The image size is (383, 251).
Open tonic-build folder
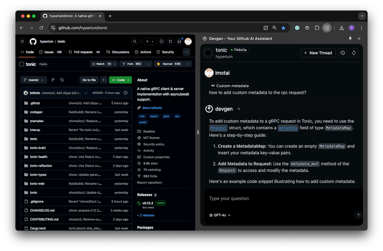tap(38, 148)
